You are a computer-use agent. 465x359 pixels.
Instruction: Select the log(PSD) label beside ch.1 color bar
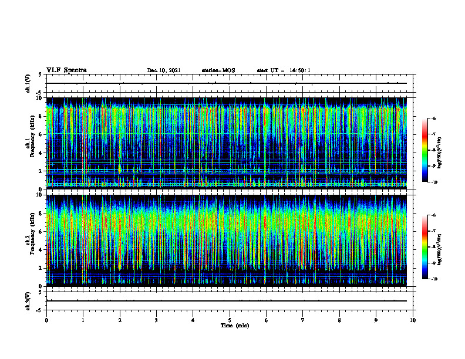click(440, 153)
